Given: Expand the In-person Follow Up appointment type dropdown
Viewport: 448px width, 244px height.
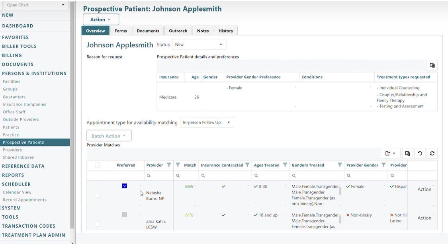Looking at the screenshot, I should (x=207, y=123).
